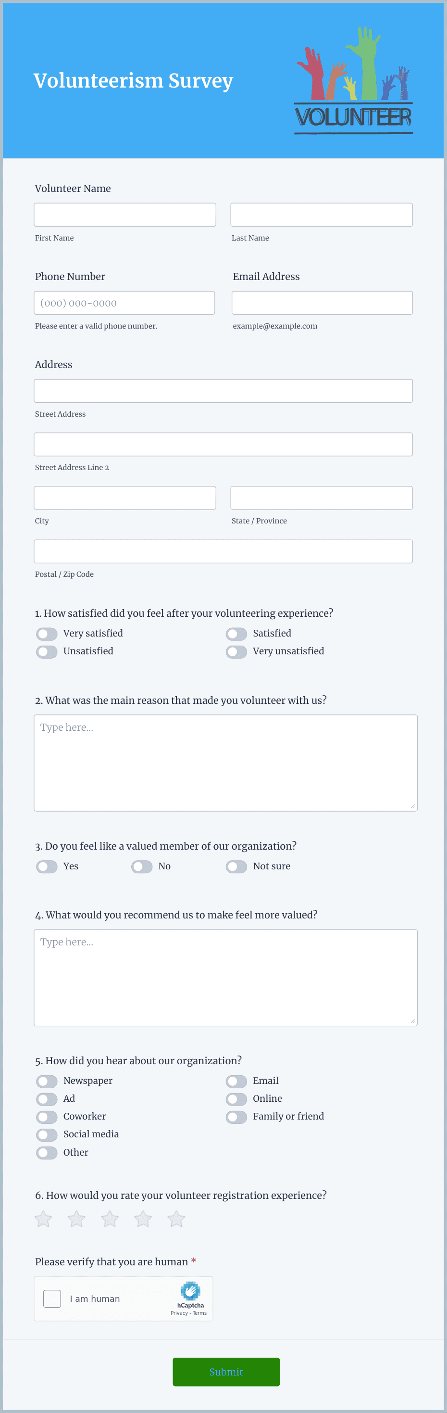Select No for valued member question
447x1413 pixels.
pos(141,866)
